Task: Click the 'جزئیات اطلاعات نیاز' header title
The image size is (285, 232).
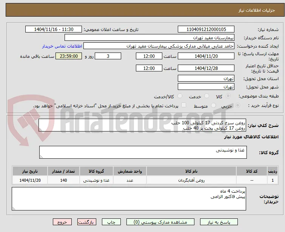Action: [256, 10]
